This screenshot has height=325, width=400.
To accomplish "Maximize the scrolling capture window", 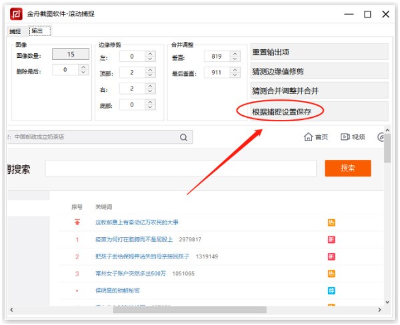I will point(367,14).
